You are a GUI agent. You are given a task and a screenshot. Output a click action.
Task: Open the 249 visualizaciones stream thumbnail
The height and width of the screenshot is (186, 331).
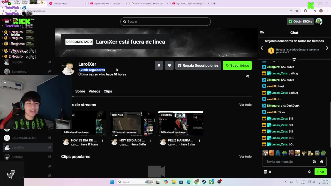coord(84,123)
